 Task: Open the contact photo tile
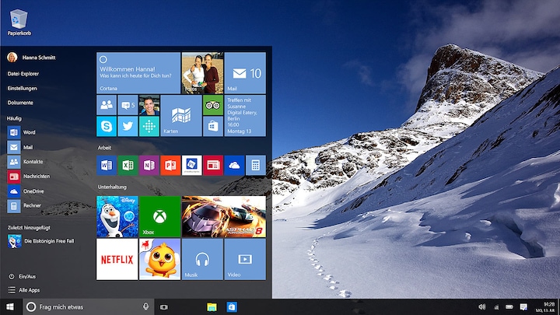(x=149, y=105)
